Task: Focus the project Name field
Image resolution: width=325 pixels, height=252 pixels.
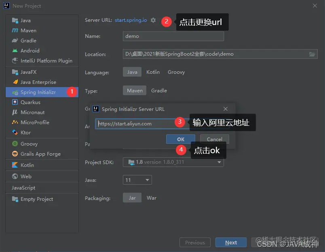Action: (173, 36)
